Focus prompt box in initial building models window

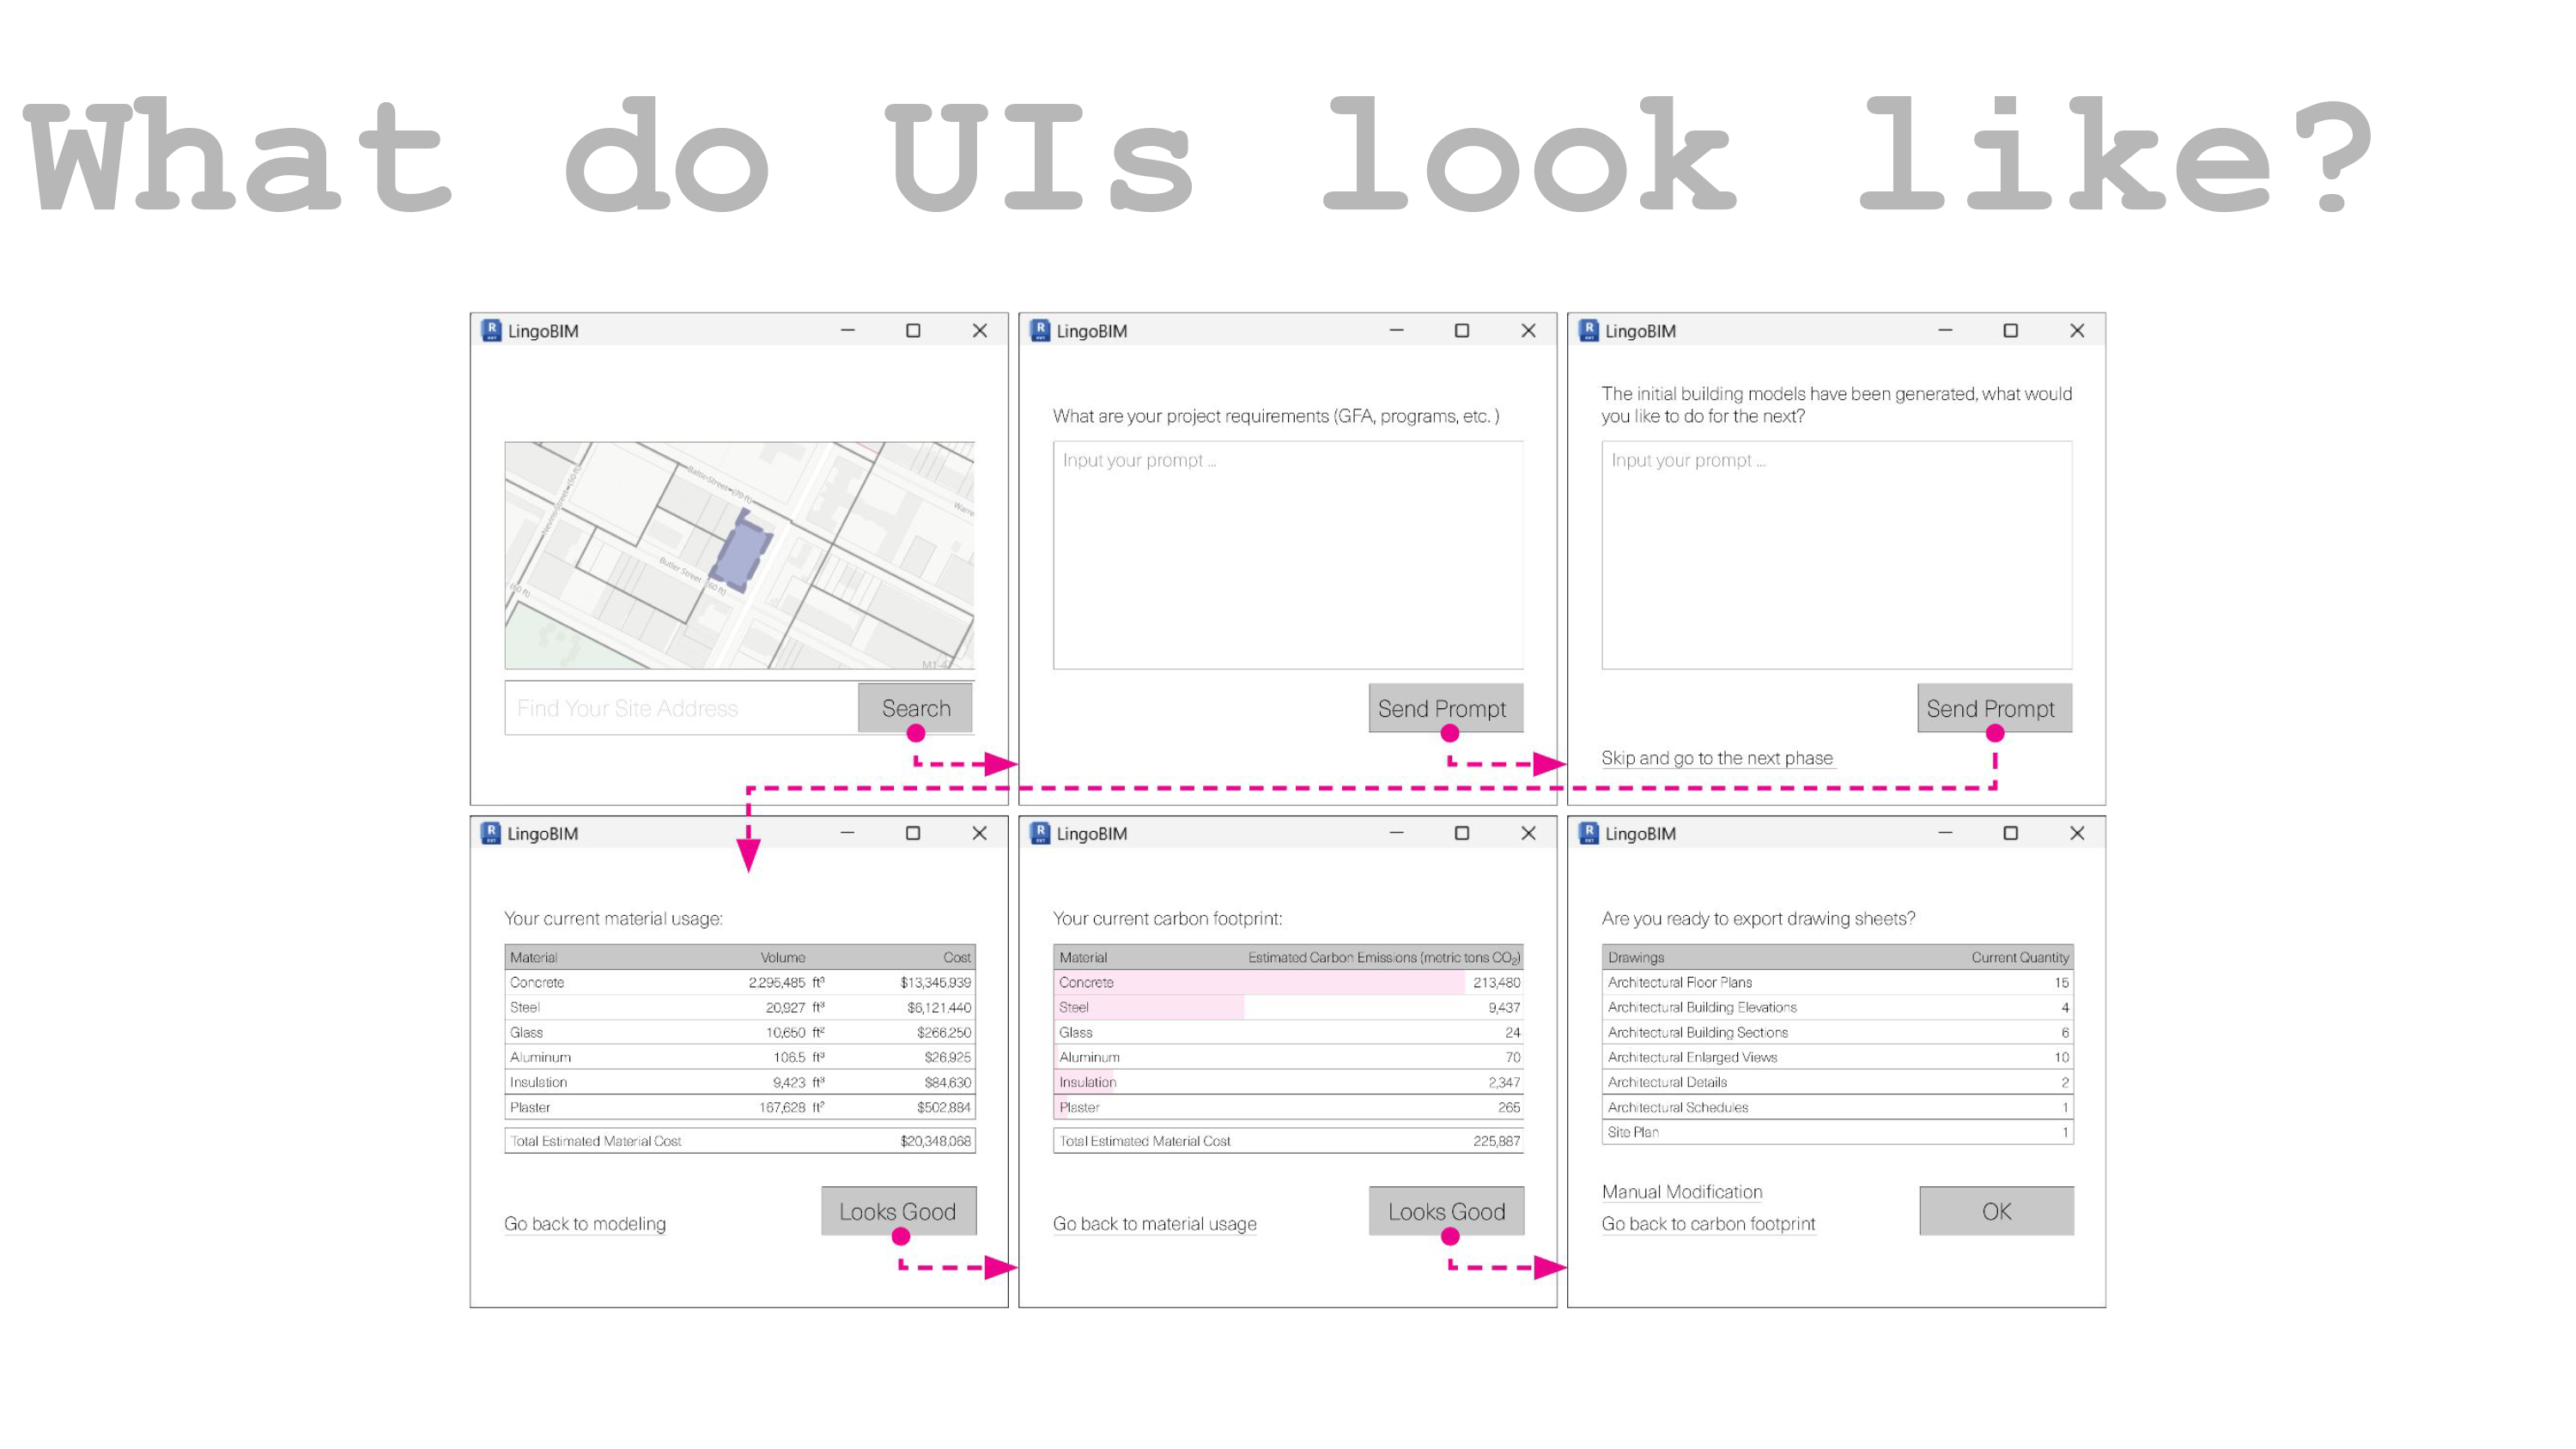pos(1837,555)
